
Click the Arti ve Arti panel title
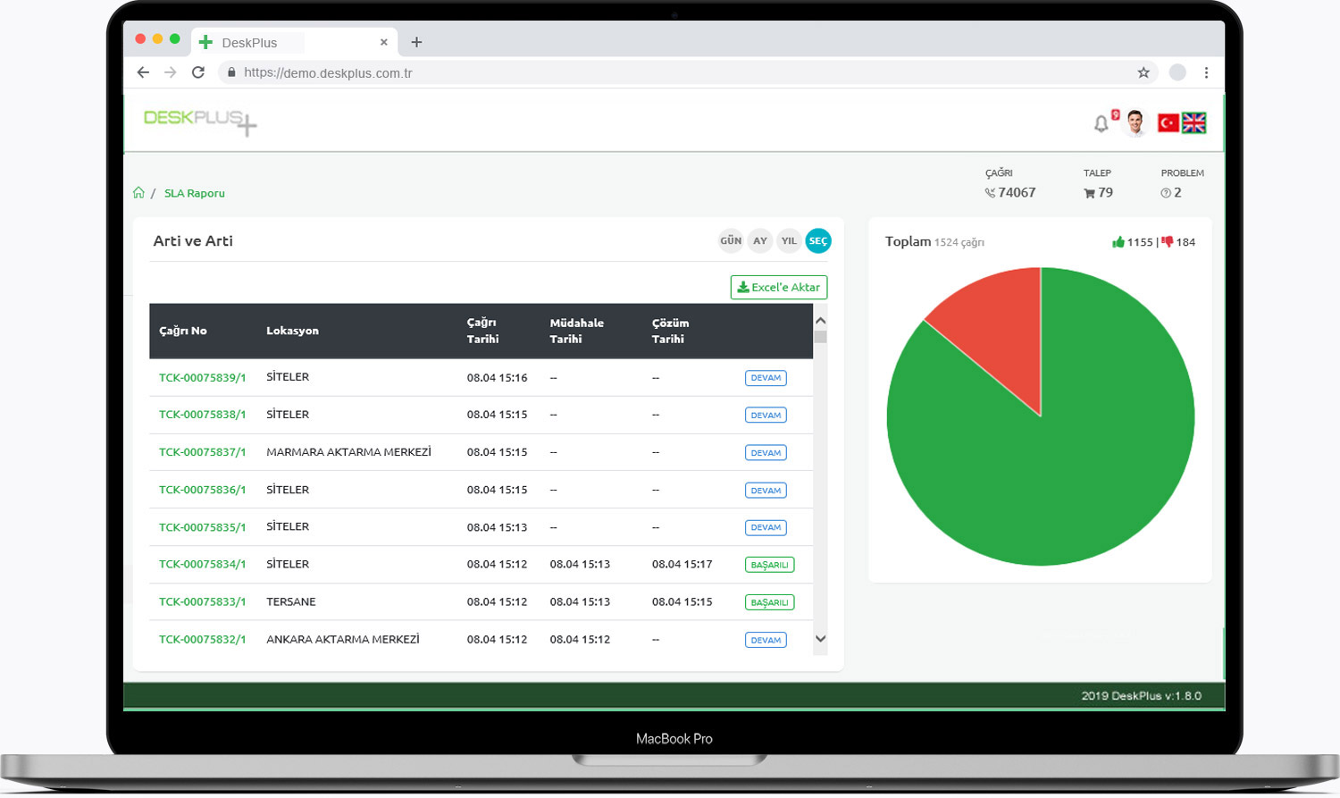click(193, 240)
